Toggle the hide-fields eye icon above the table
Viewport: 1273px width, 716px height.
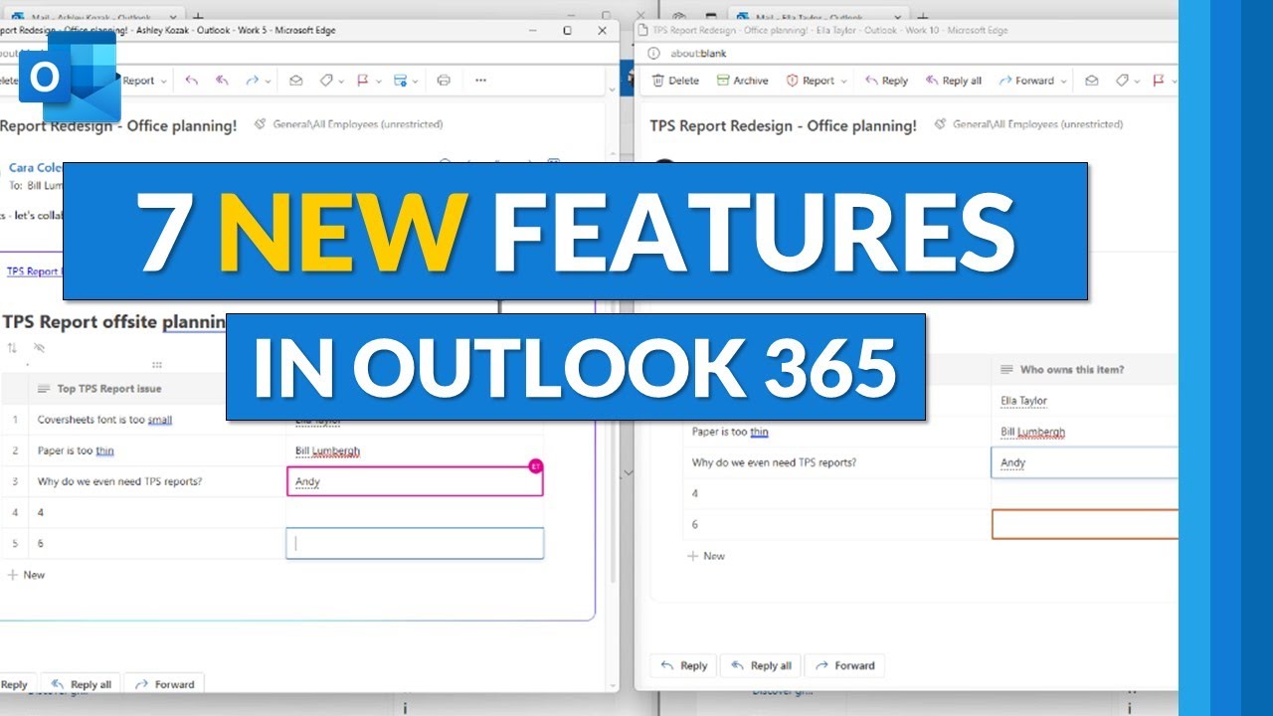coord(40,348)
